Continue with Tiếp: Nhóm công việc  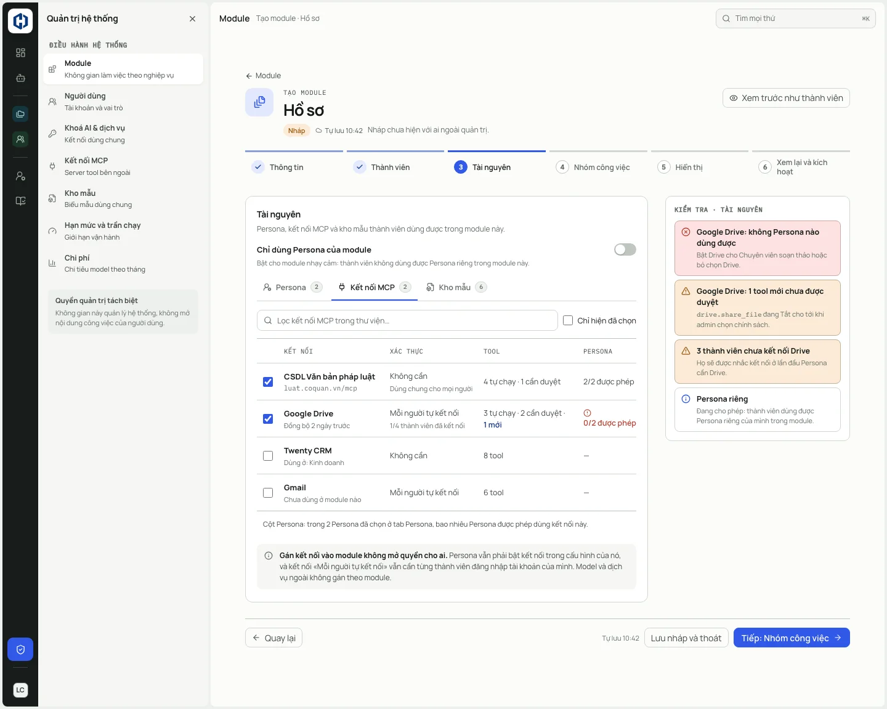[792, 638]
